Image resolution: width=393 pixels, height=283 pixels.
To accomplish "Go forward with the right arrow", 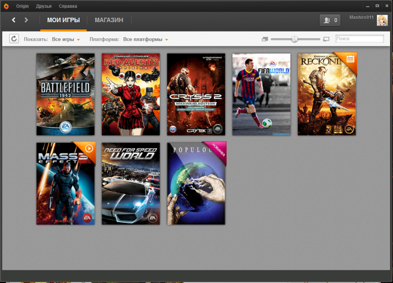I will pos(26,20).
